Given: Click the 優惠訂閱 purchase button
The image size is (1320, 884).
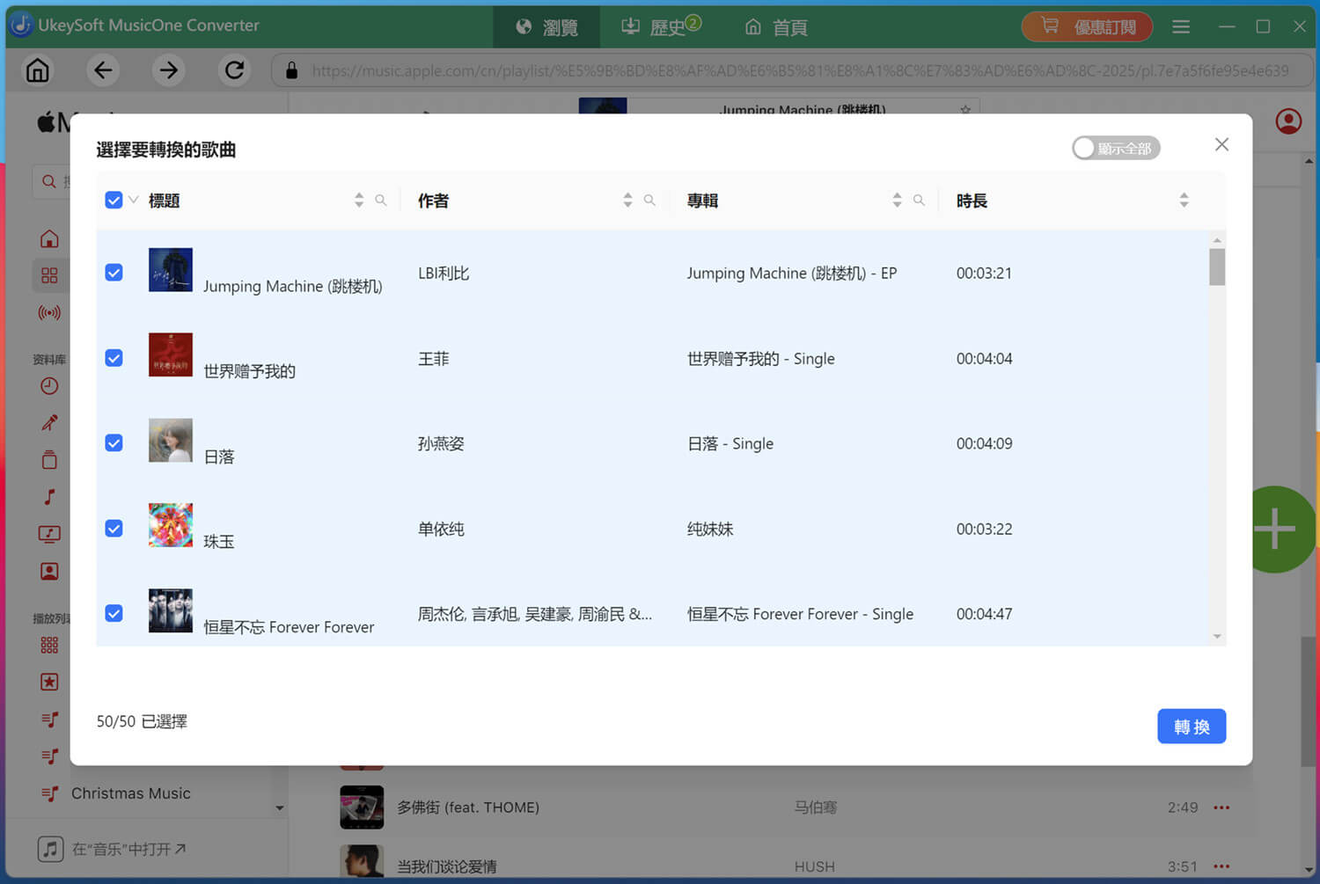Looking at the screenshot, I should tap(1087, 27).
